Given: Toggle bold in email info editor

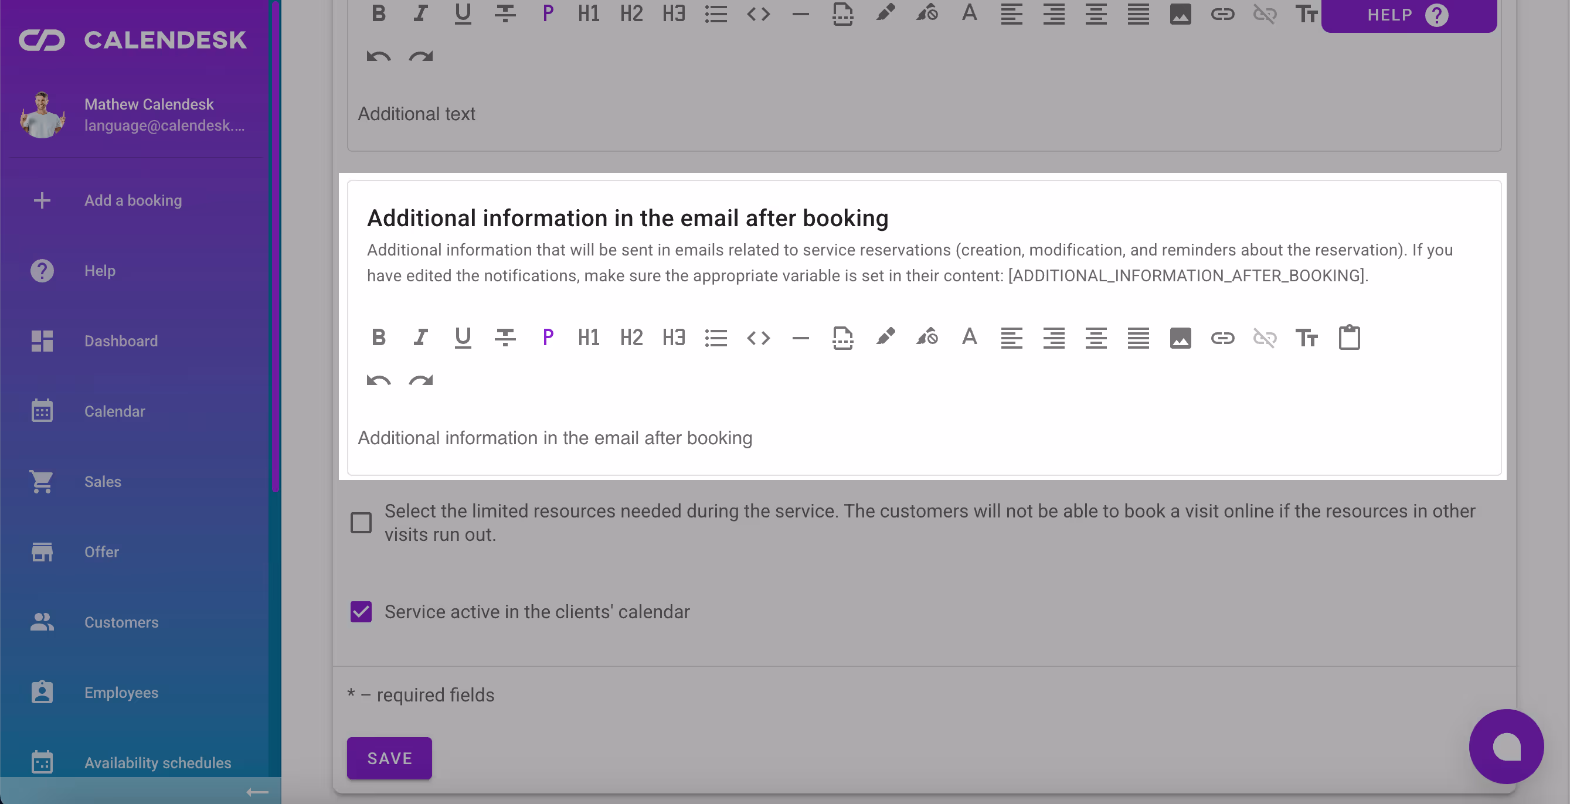Looking at the screenshot, I should pyautogui.click(x=379, y=338).
